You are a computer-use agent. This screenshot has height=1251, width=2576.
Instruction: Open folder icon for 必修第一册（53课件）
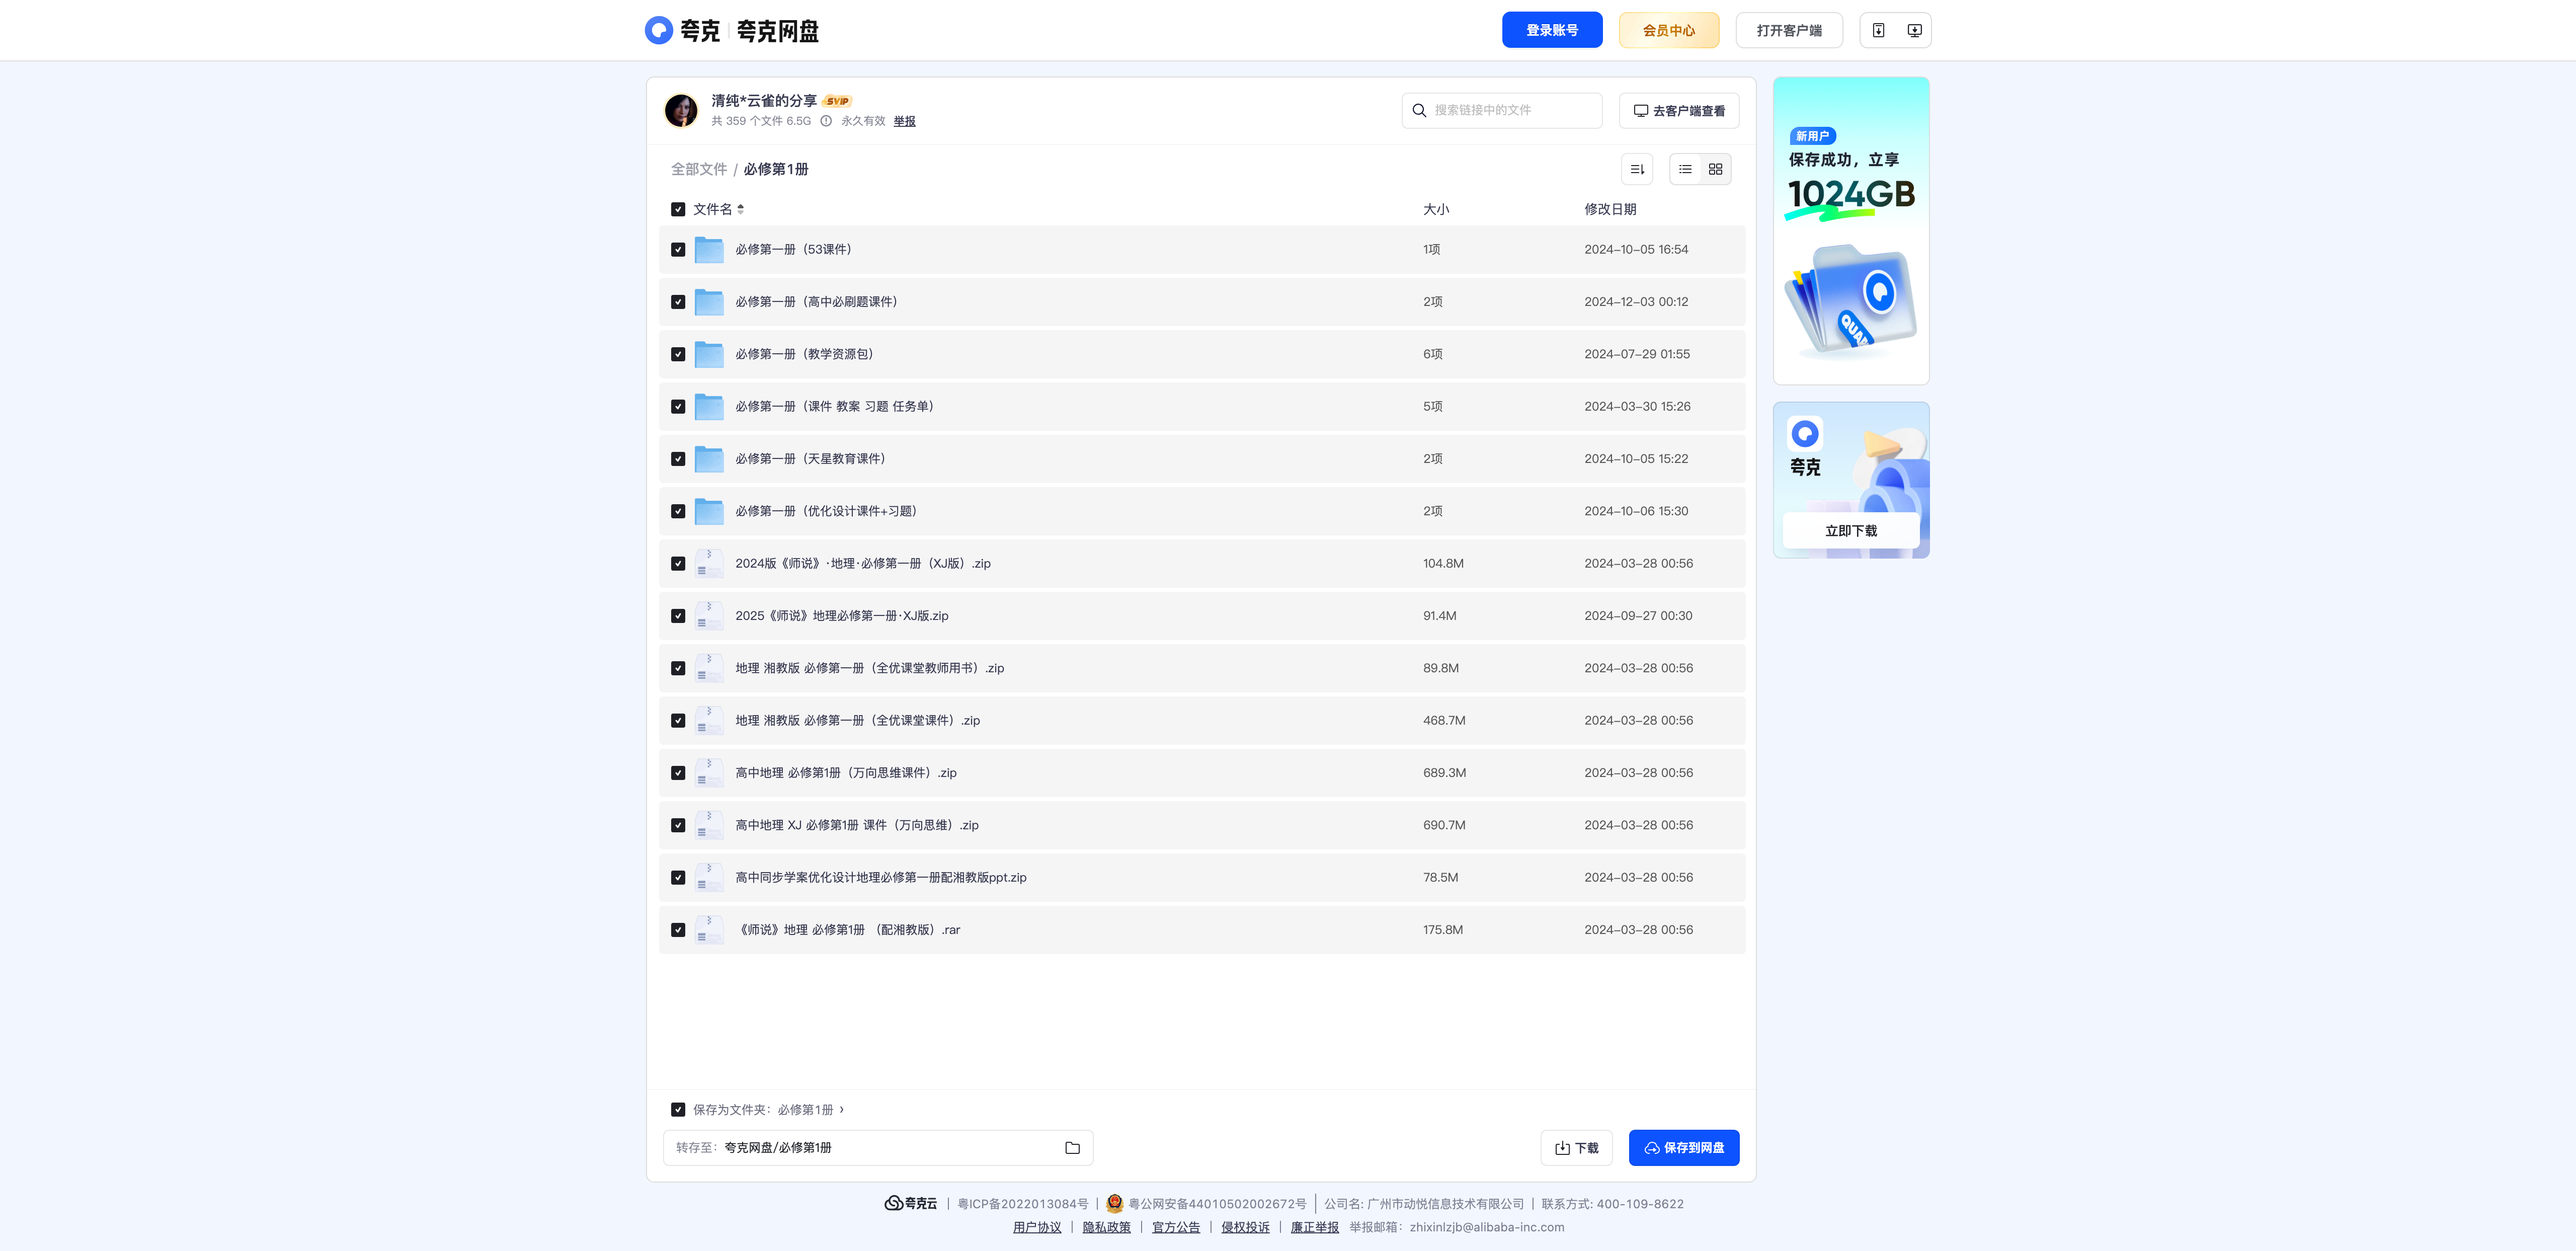click(x=709, y=249)
